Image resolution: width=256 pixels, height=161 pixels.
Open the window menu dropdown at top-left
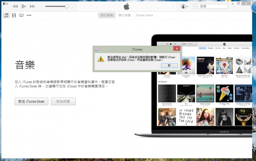(6, 4)
